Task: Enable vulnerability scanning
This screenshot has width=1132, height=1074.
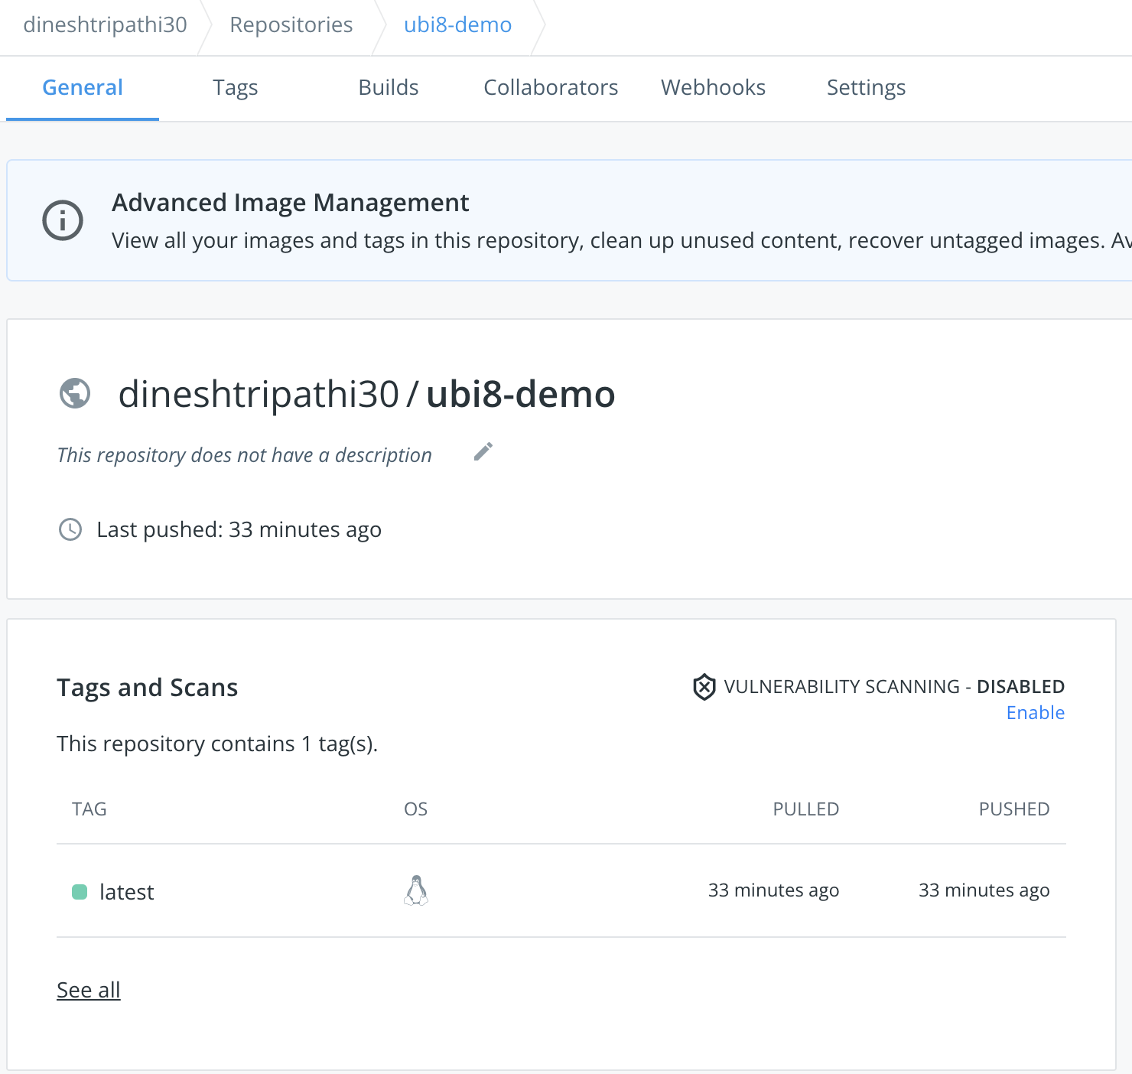Action: pyautogui.click(x=1035, y=712)
